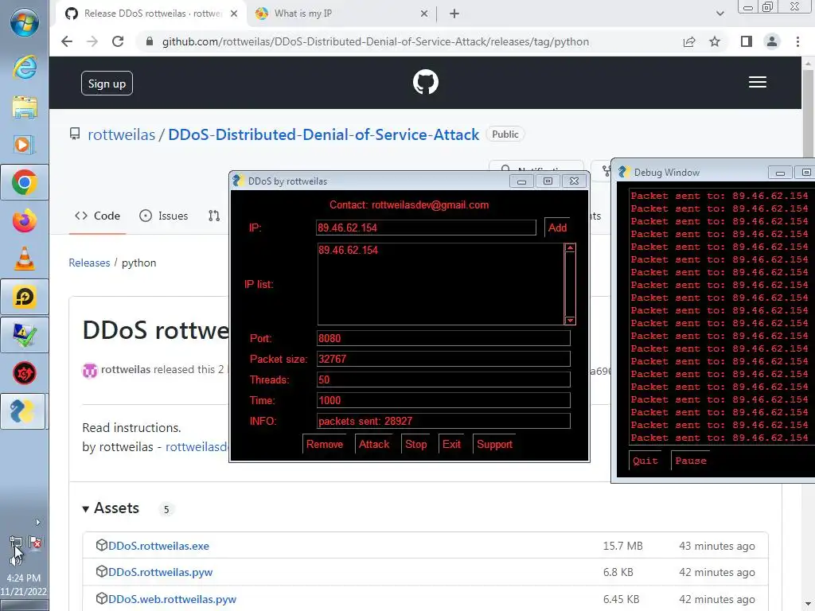Image resolution: width=815 pixels, height=611 pixels.
Task: Open Chrome profile avatar menu
Action: tap(772, 41)
